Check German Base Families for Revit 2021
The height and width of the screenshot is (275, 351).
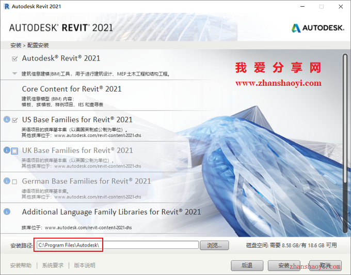point(14,181)
